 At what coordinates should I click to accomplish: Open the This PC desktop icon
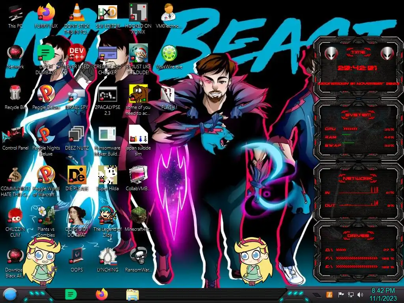pyautogui.click(x=15, y=16)
